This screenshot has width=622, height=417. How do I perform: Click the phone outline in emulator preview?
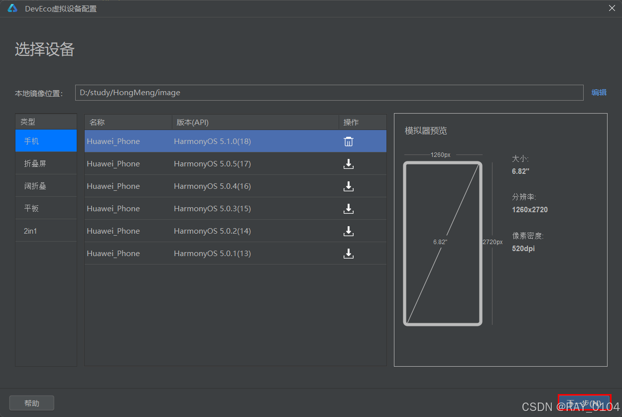[443, 244]
